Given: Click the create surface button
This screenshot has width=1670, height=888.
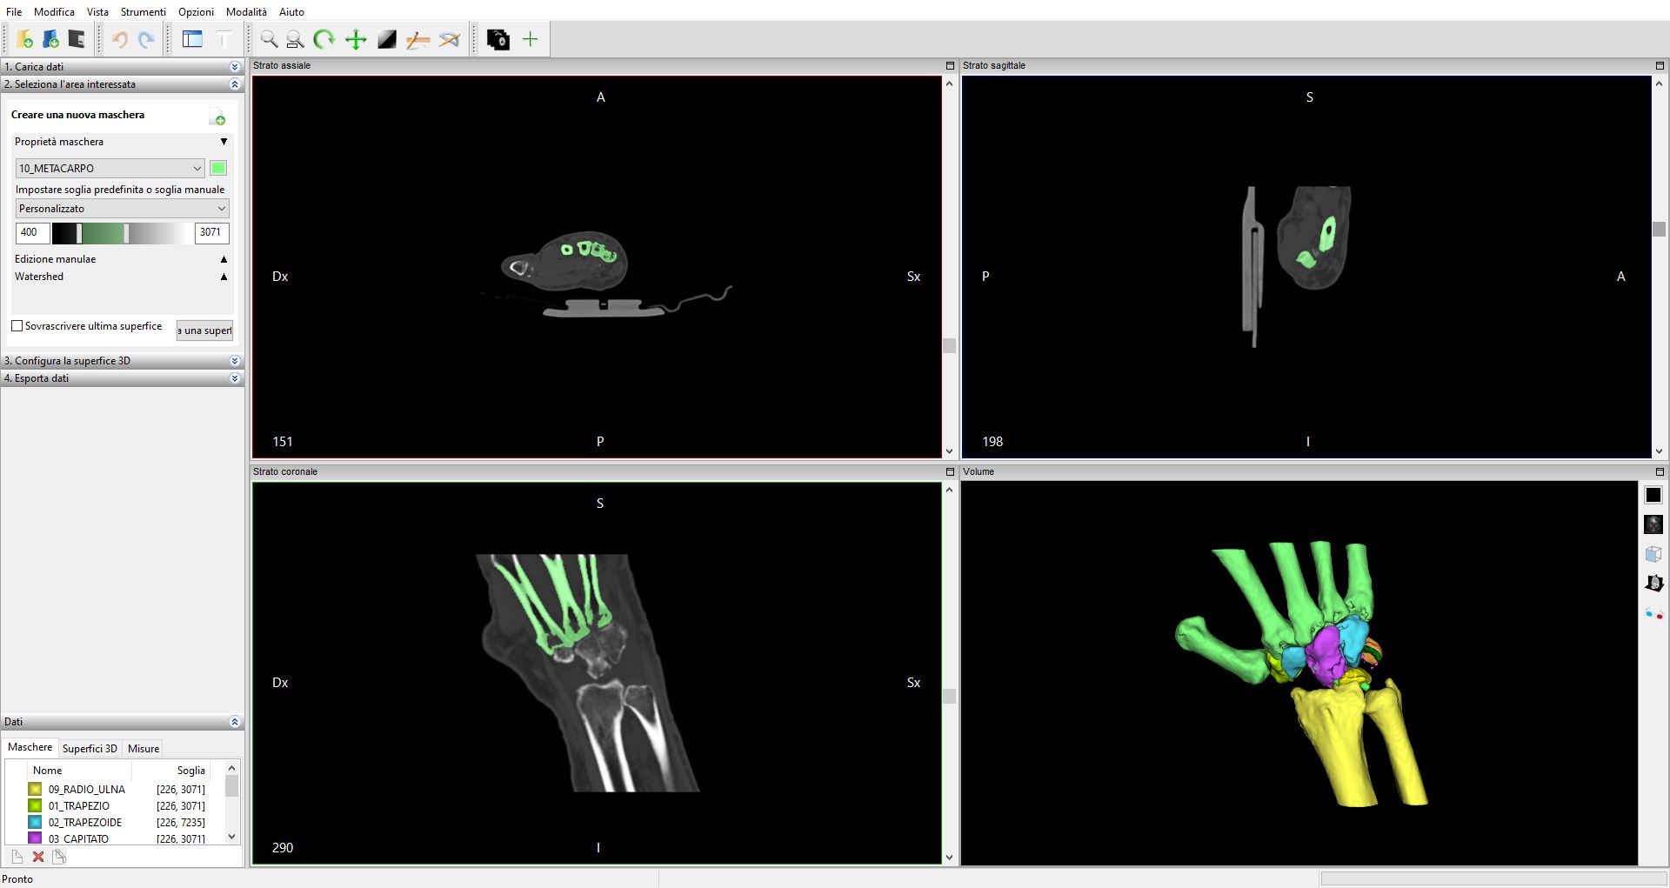Looking at the screenshot, I should click(204, 330).
